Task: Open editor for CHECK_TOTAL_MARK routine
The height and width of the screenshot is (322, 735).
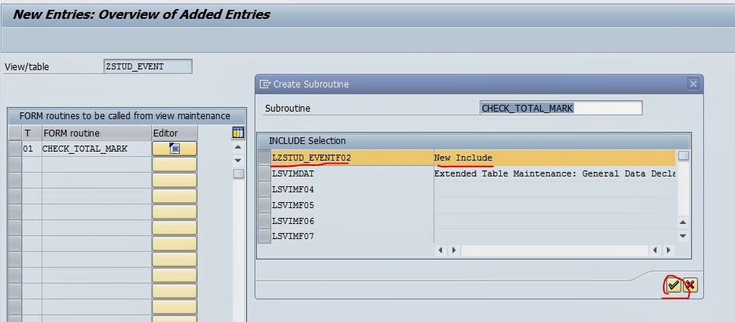Action: point(174,149)
